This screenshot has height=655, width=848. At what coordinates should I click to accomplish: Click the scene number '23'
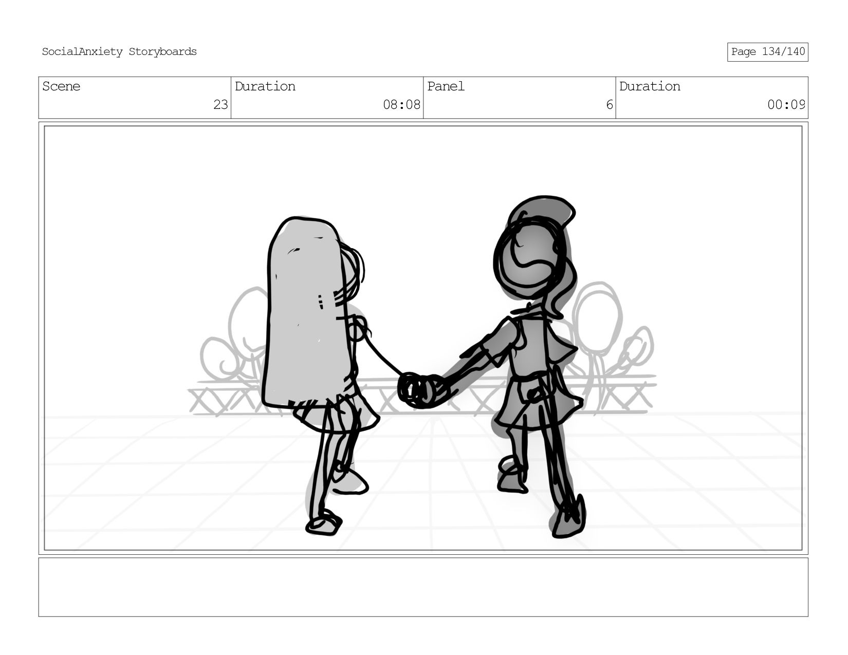(x=220, y=105)
